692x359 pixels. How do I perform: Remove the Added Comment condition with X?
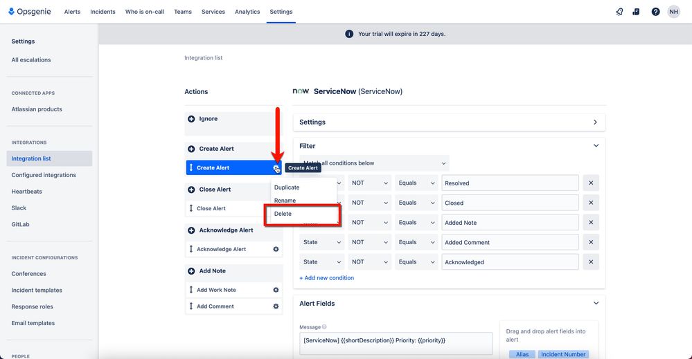pyautogui.click(x=591, y=242)
